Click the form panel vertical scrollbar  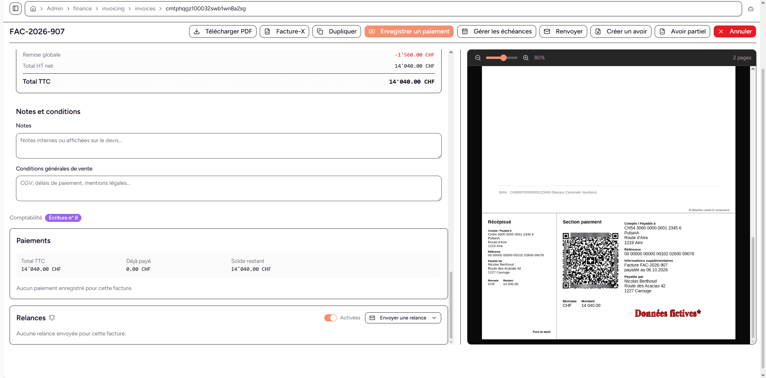pos(451,305)
